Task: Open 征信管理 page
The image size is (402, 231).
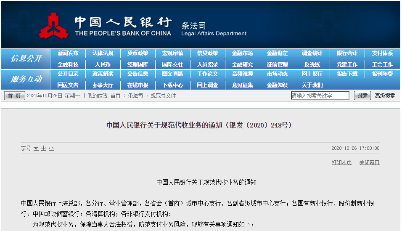Action: pos(277,64)
